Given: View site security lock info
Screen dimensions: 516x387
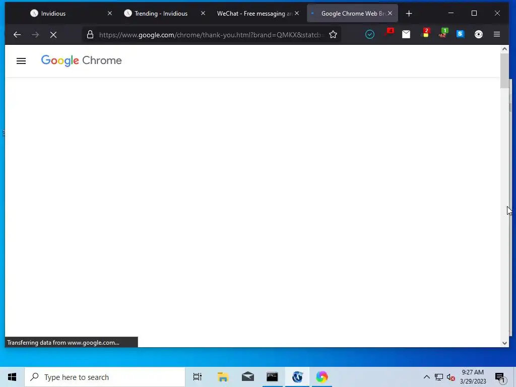Looking at the screenshot, I should tap(90, 35).
